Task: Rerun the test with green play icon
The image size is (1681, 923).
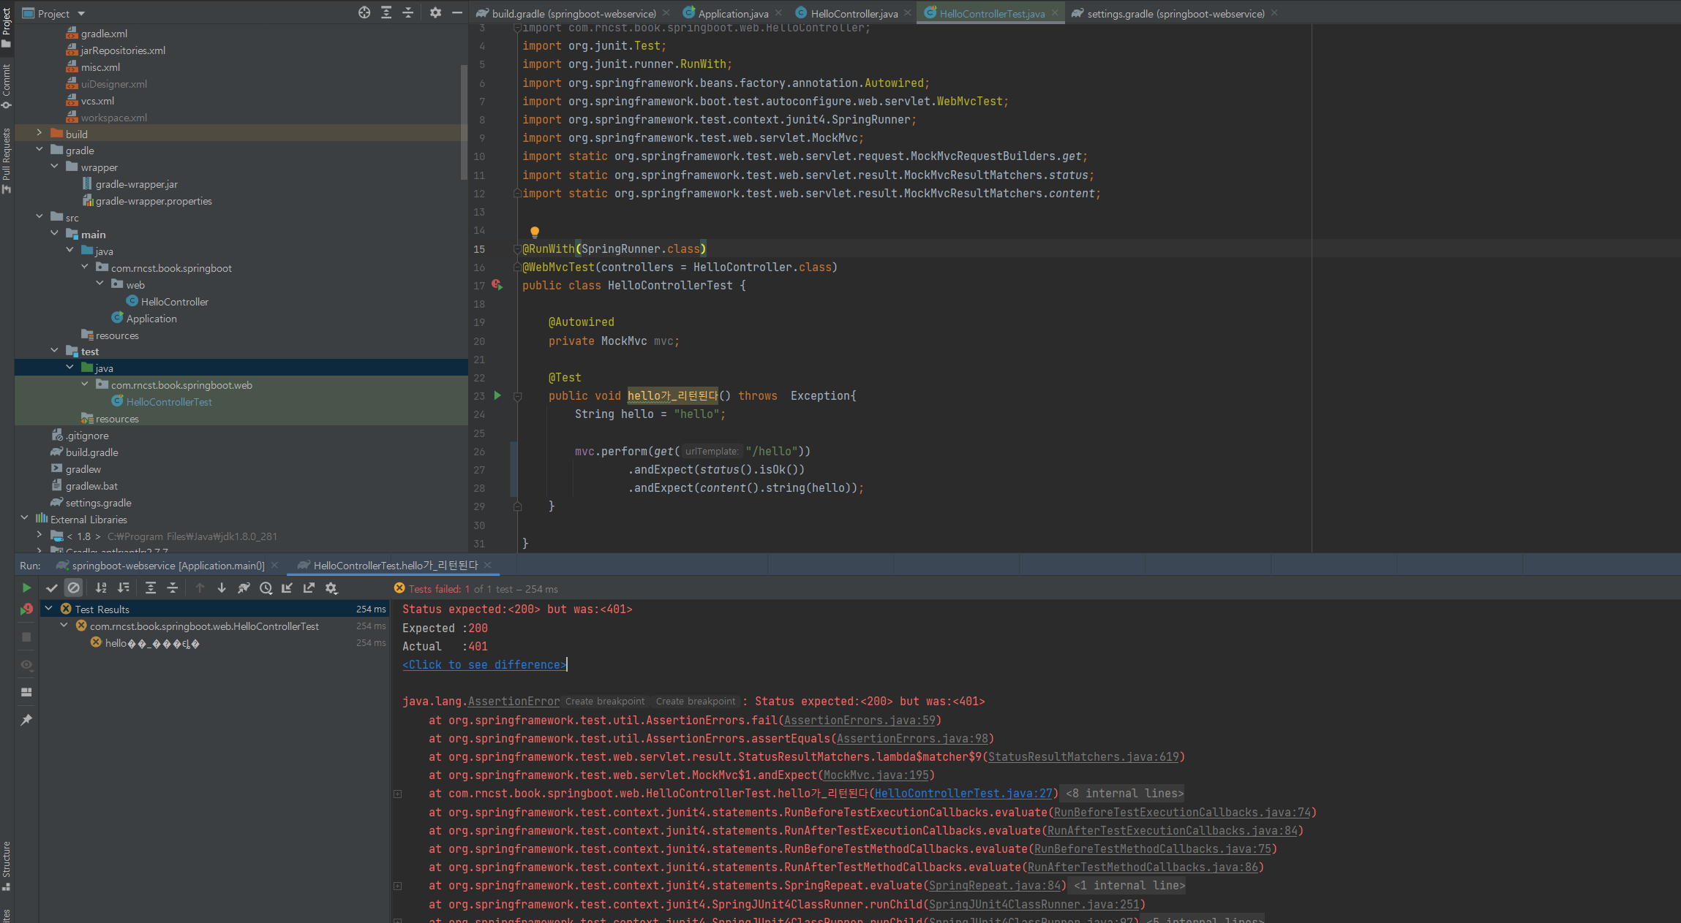Action: click(x=26, y=588)
